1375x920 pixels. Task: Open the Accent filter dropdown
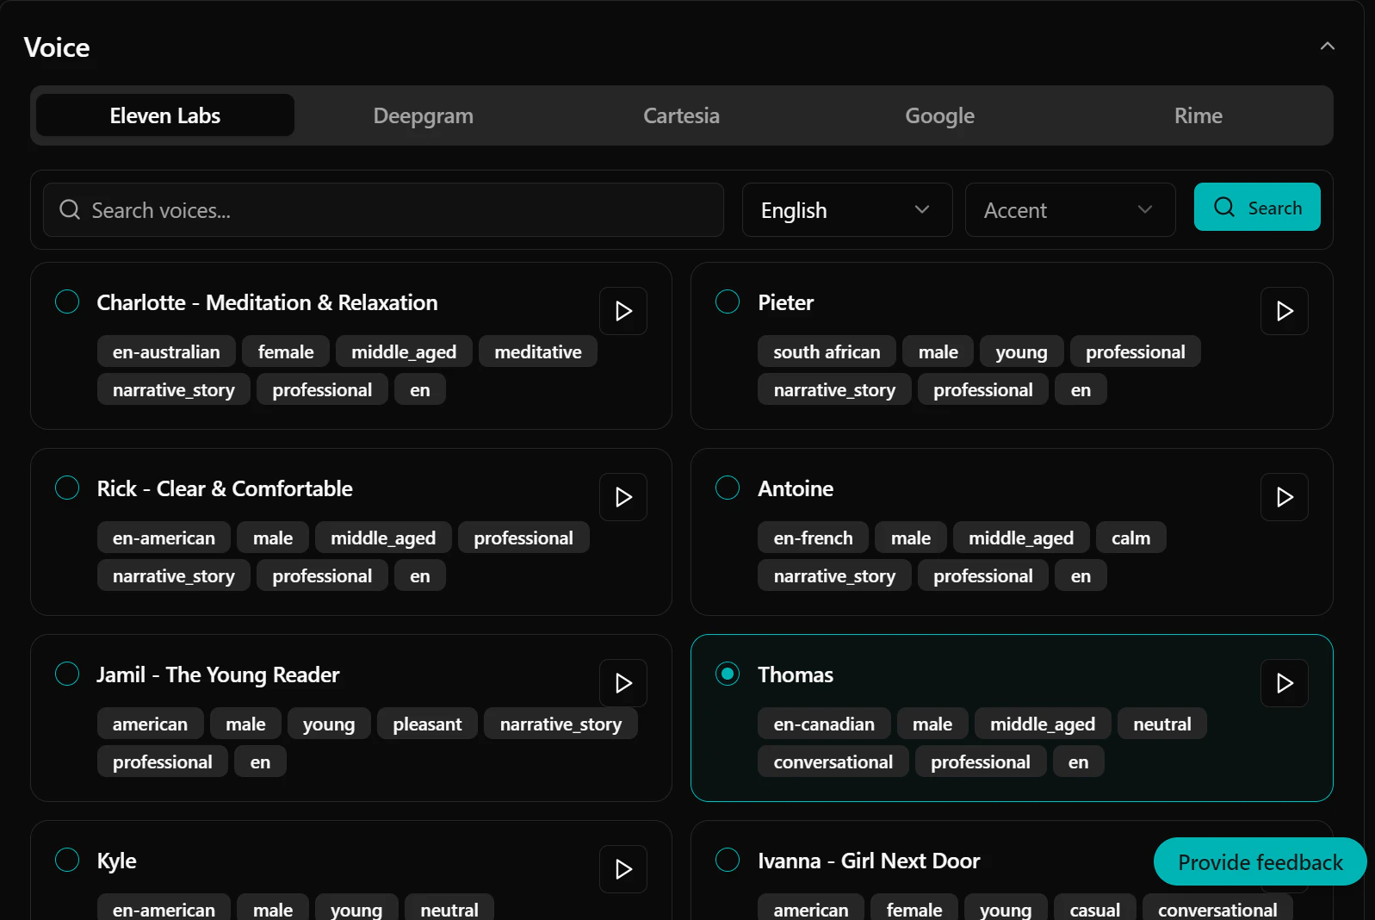[x=1069, y=210]
